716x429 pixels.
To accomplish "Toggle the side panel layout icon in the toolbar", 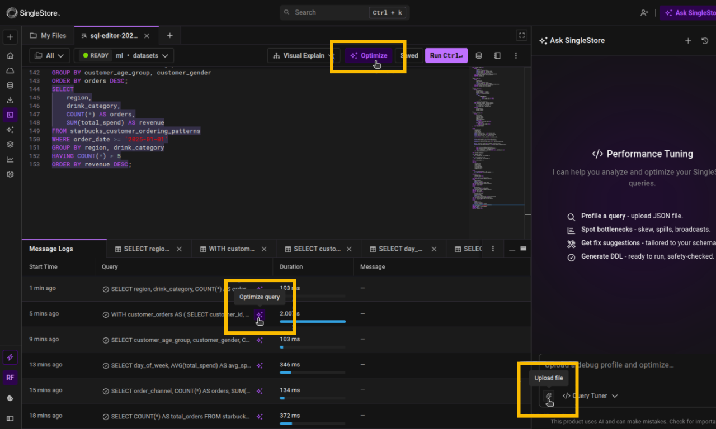I will click(x=497, y=56).
